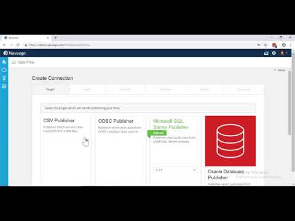Click the Naveego logo in header
The width and height of the screenshot is (295, 221).
coord(15,53)
